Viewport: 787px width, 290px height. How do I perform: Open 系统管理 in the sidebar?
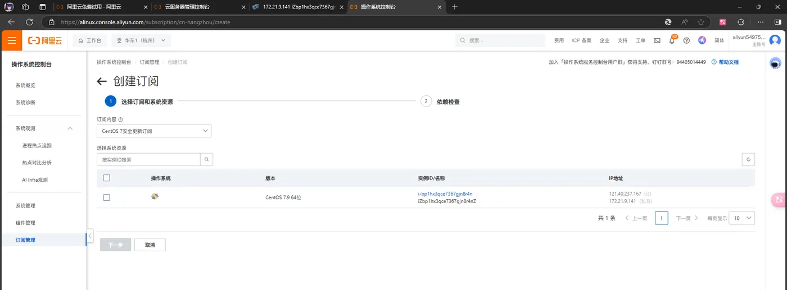[x=25, y=206]
